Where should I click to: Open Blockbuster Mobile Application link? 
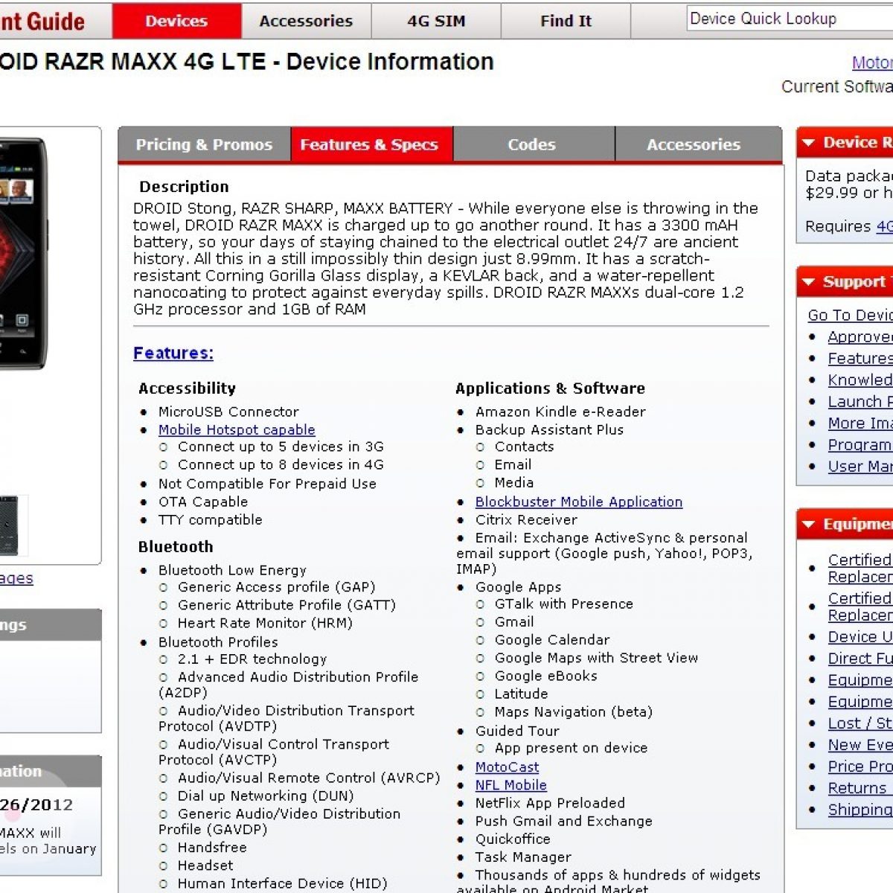click(x=578, y=502)
